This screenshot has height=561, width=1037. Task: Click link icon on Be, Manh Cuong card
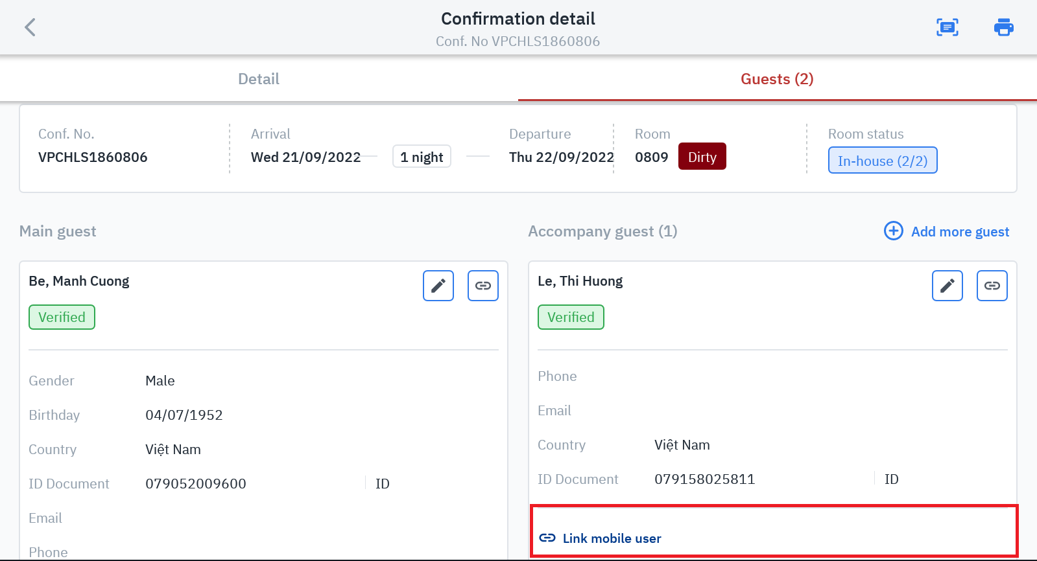[x=483, y=286]
